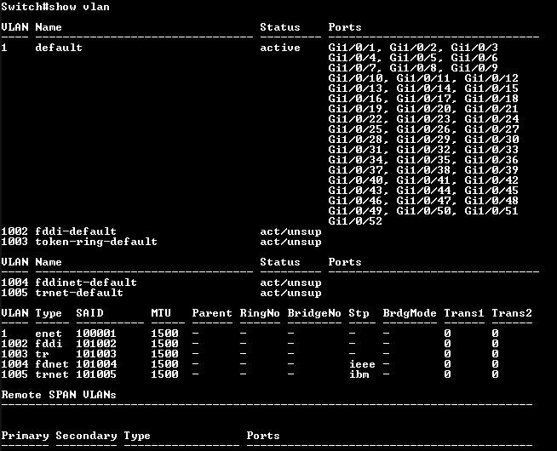Image resolution: width=557 pixels, height=451 pixels.
Task: Click port Gi1/0/50
Action: click(423, 211)
